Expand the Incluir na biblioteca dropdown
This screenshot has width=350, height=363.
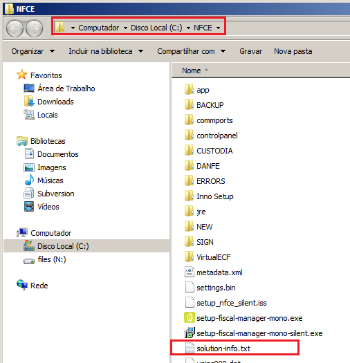coord(106,51)
